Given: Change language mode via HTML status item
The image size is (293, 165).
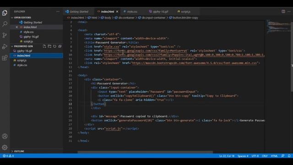Looking at the screenshot, I should [274, 156].
